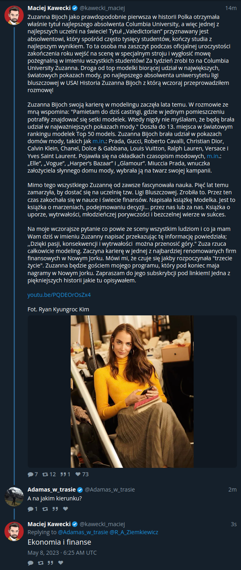Retweet the "Ekonomia i finanse" reply
Screen dimensions: 241x570
(40, 563)
